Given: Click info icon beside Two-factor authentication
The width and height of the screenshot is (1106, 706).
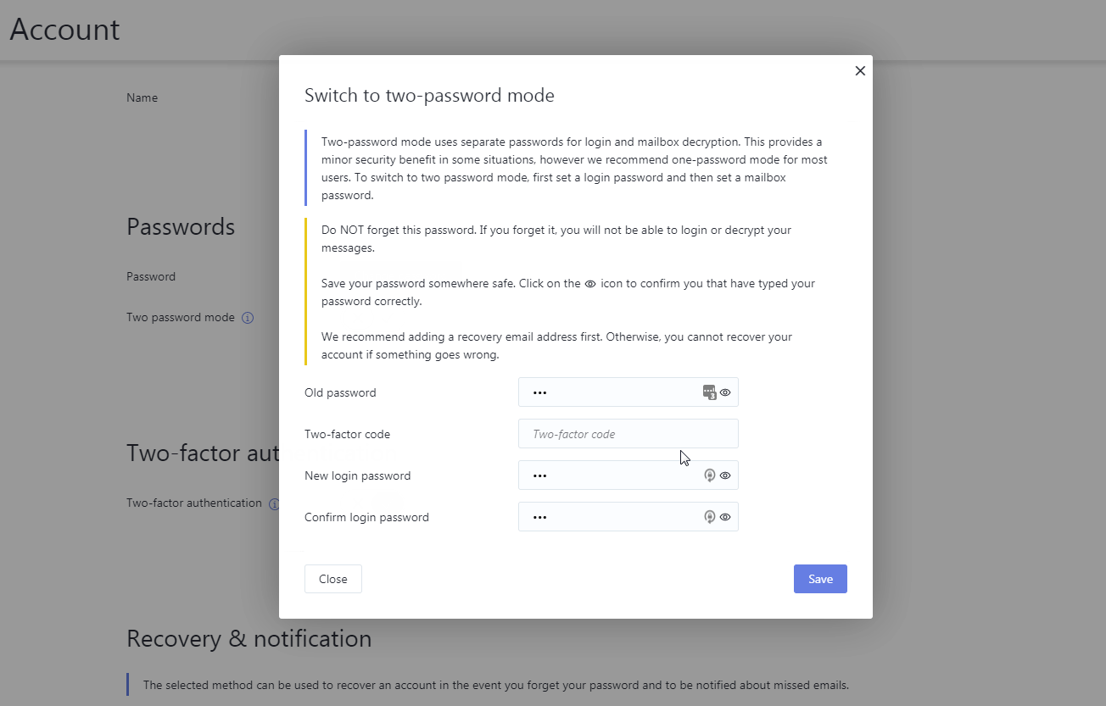Looking at the screenshot, I should point(274,503).
